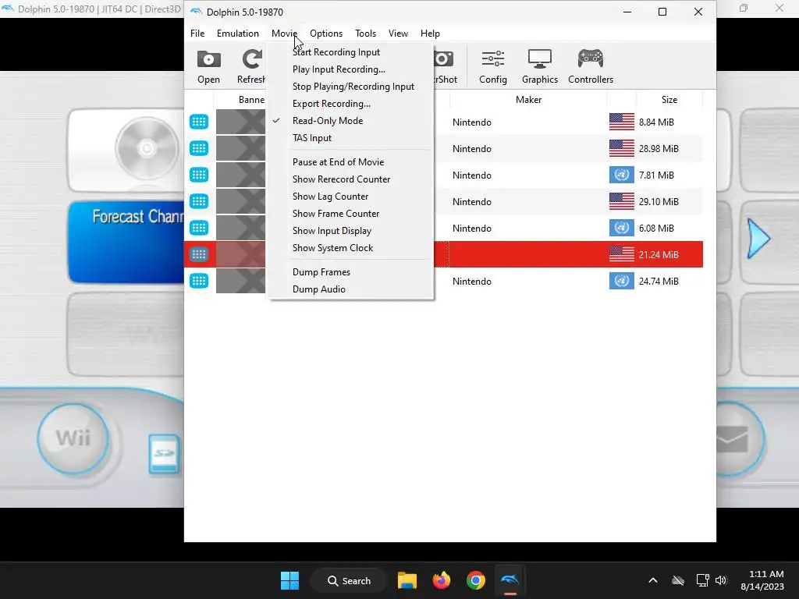This screenshot has height=599, width=799.
Task: Click the ScrShot camera icon
Action: (443, 59)
